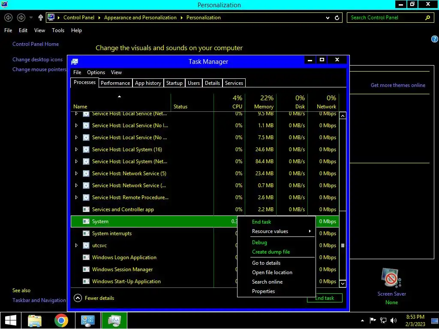The width and height of the screenshot is (439, 329).
Task: Open the Startup tab
Action: click(x=174, y=83)
